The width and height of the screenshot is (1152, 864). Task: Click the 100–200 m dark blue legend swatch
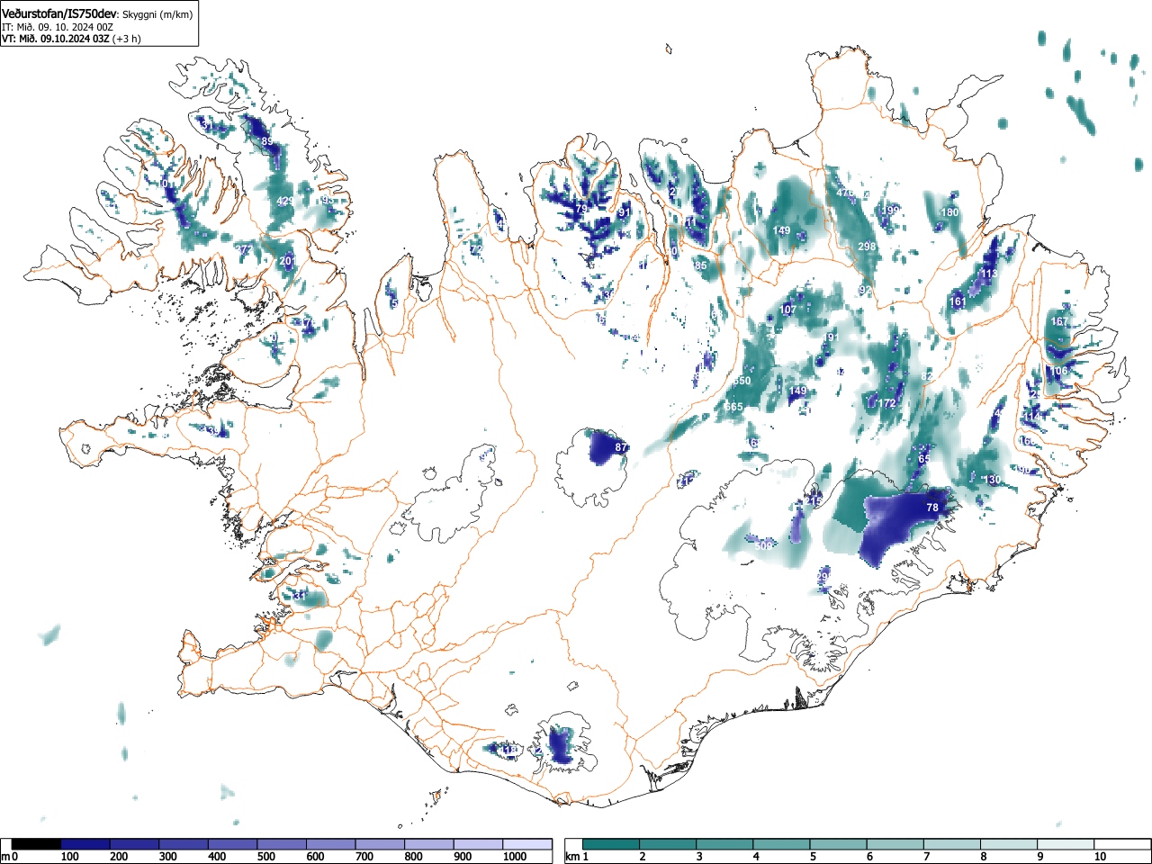tap(85, 844)
